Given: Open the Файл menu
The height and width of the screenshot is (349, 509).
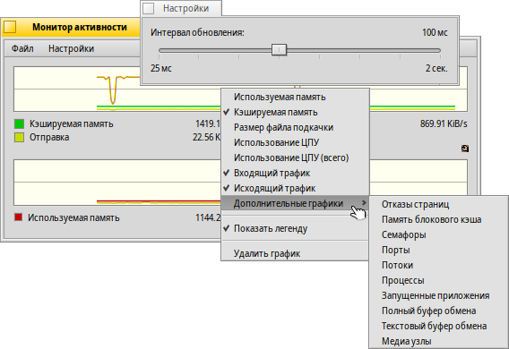Looking at the screenshot, I should 22,48.
